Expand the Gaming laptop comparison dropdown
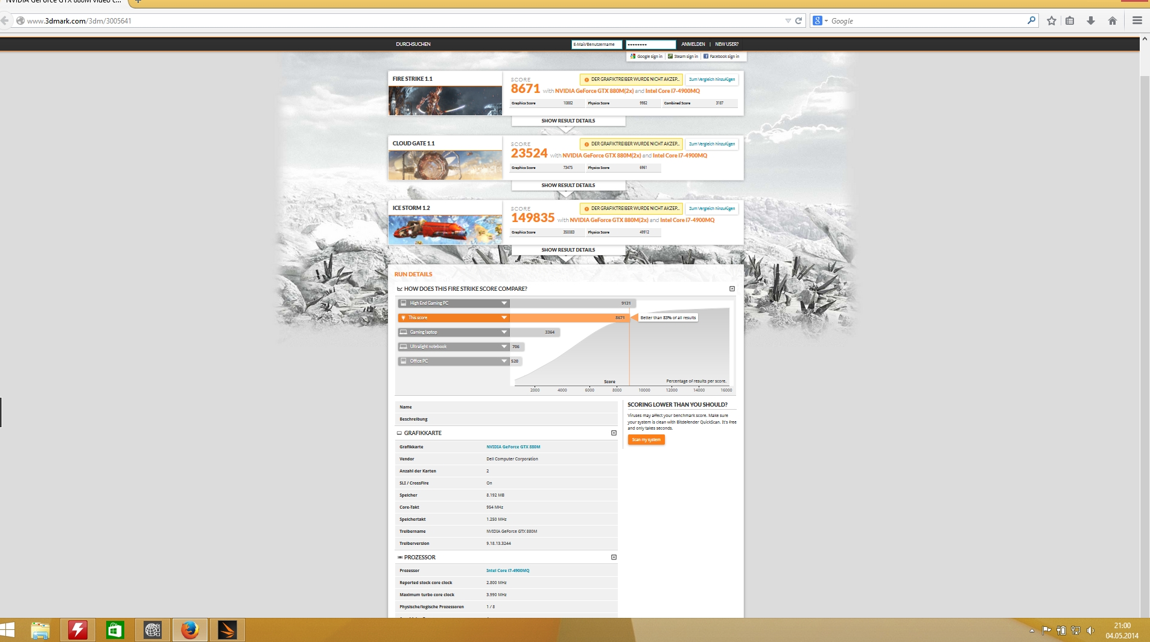 (504, 332)
